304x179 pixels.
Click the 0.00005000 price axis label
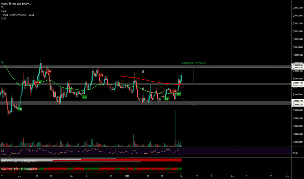pyautogui.click(x=297, y=126)
